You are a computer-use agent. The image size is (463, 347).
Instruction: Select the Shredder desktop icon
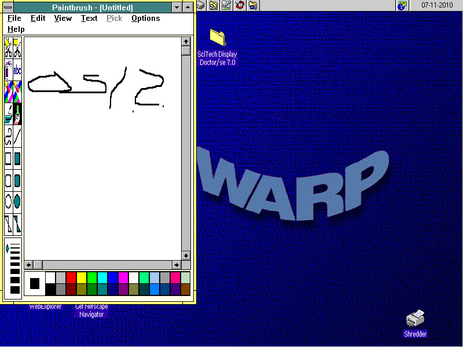[415, 318]
